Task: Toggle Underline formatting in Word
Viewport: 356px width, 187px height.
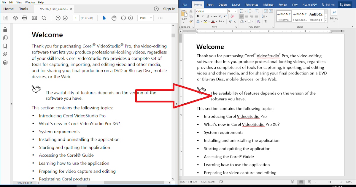Action: (208, 16)
